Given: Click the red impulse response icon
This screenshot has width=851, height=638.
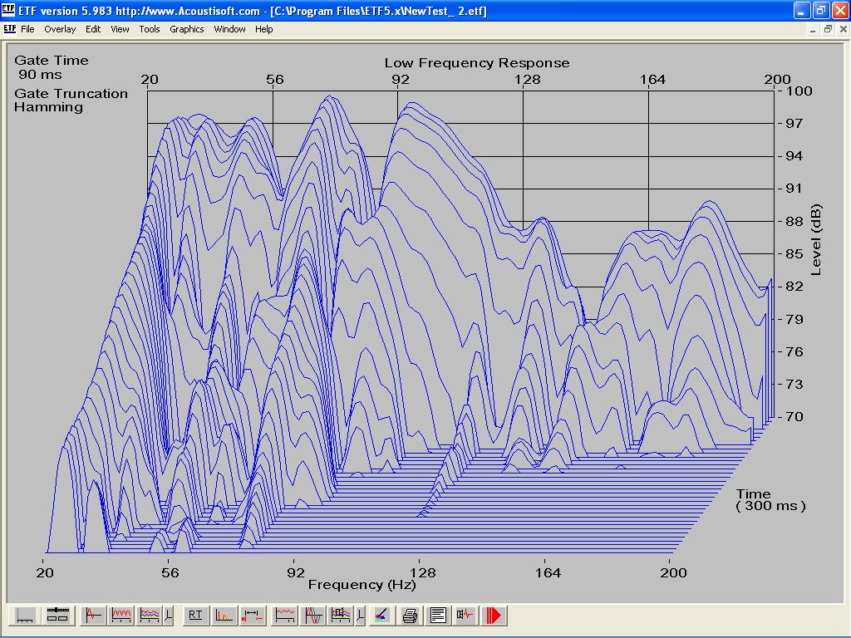Looking at the screenshot, I should [92, 616].
